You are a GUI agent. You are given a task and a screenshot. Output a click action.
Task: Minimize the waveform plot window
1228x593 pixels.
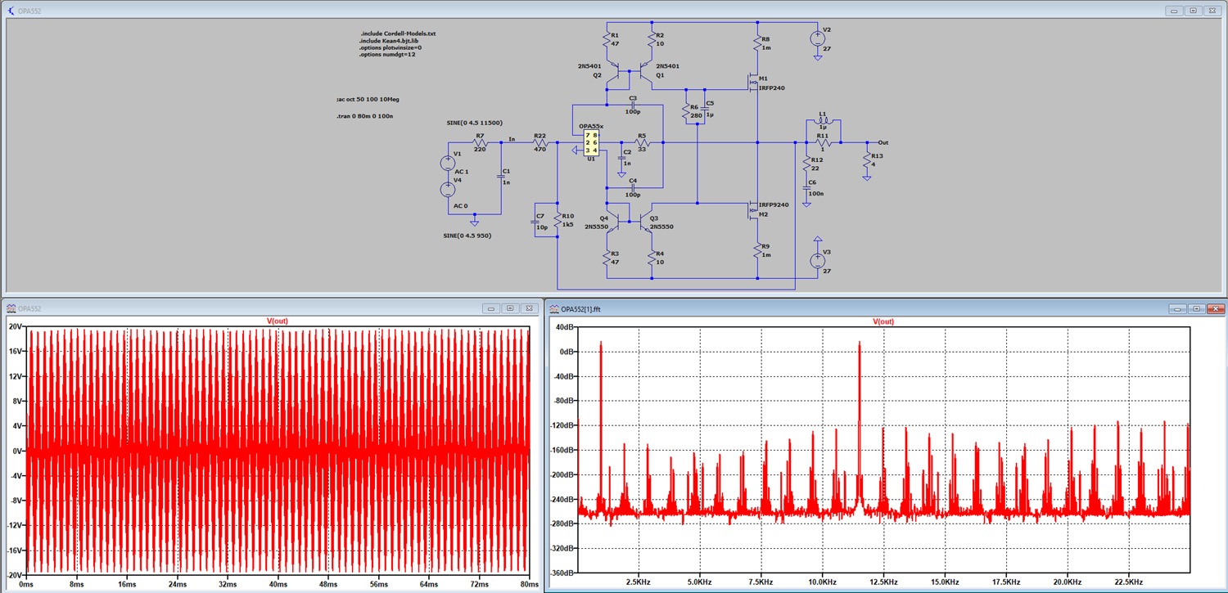point(491,308)
